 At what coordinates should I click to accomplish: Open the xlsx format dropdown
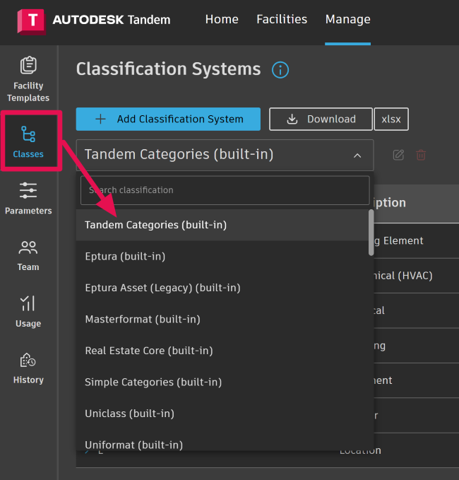pos(391,119)
